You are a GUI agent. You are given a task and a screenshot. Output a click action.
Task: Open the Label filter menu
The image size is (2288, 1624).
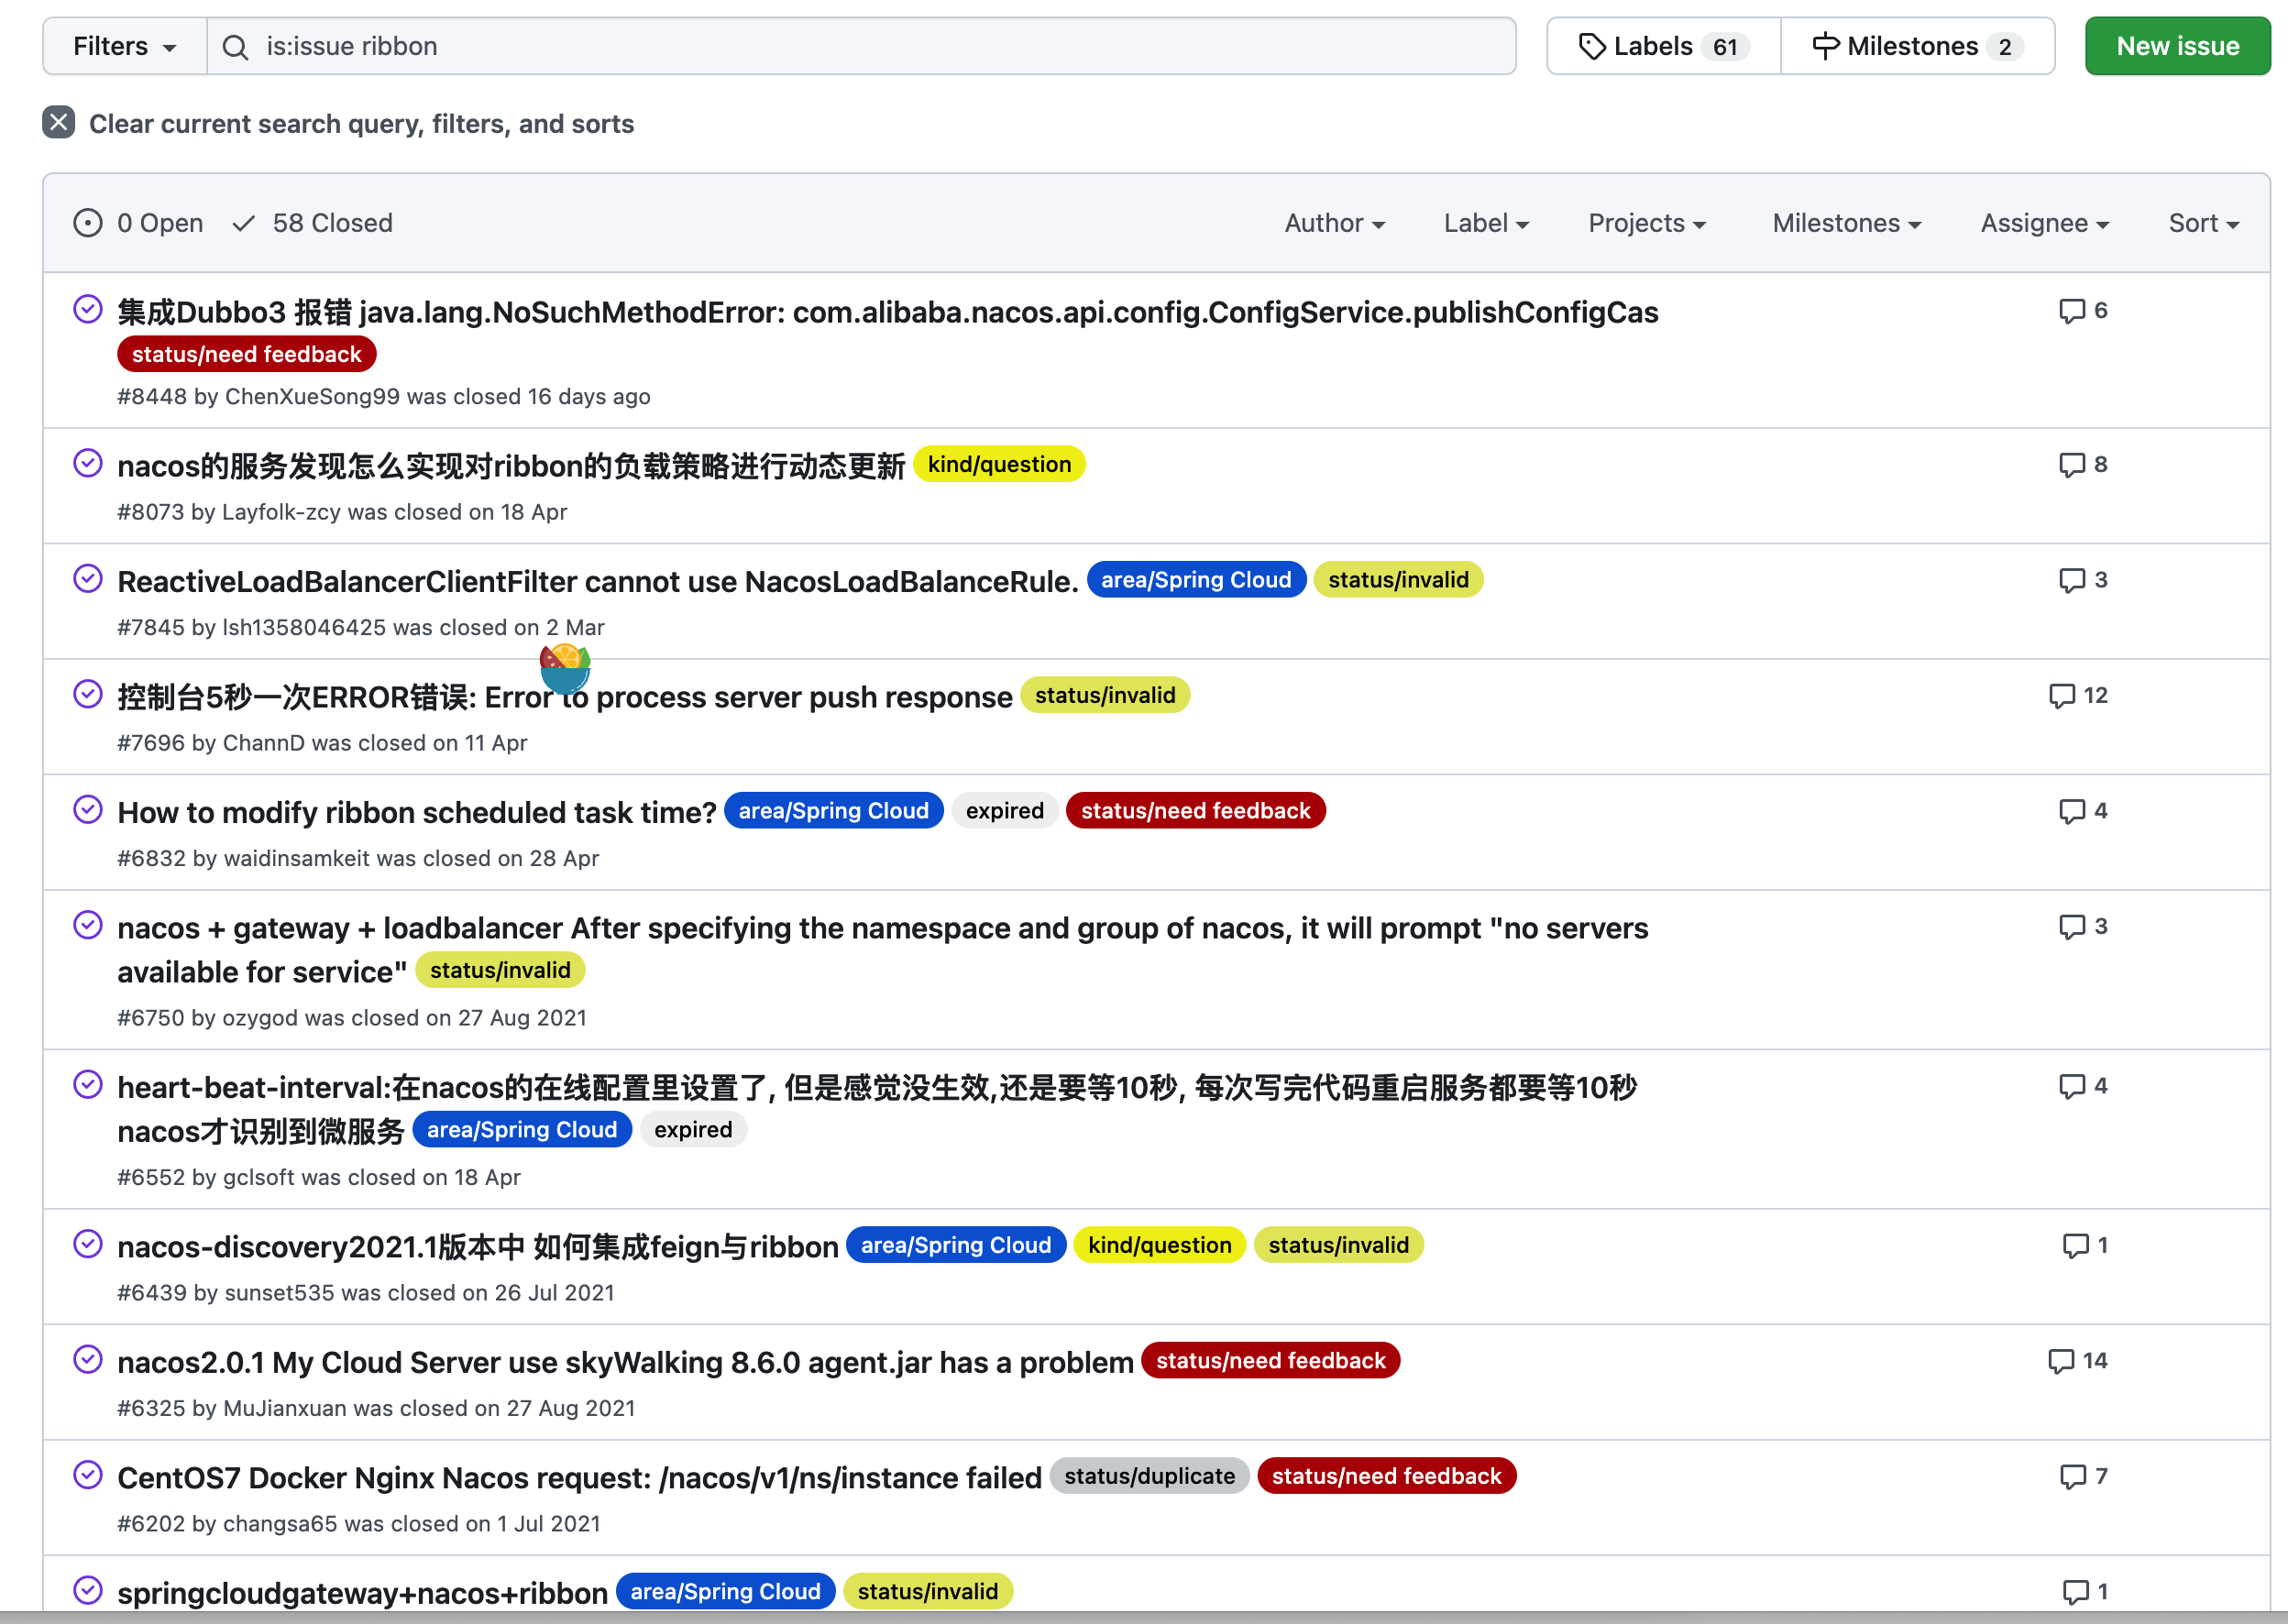click(x=1485, y=223)
